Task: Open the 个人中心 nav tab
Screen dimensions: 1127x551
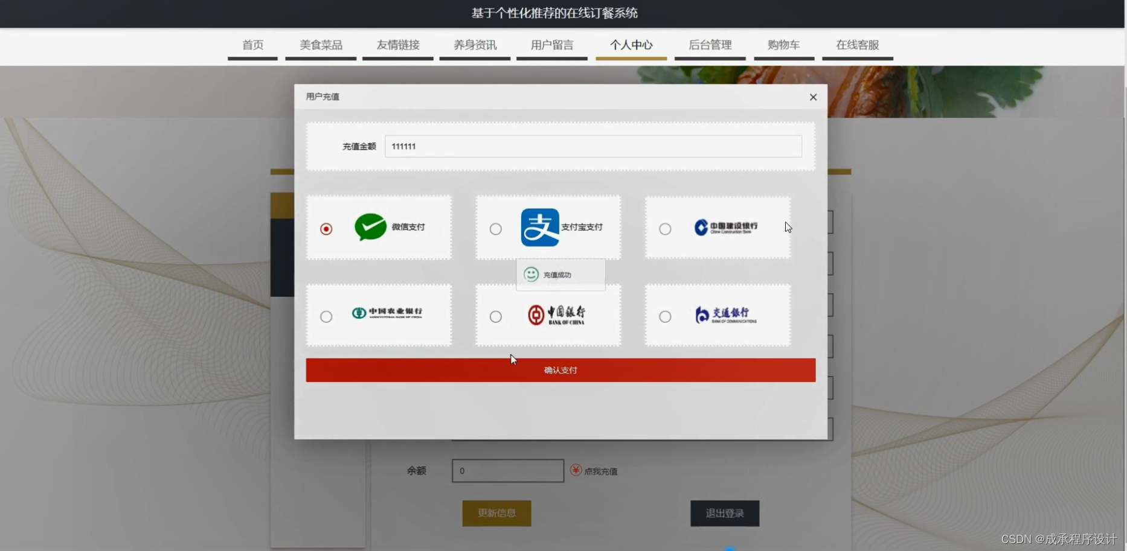Action: coord(631,45)
